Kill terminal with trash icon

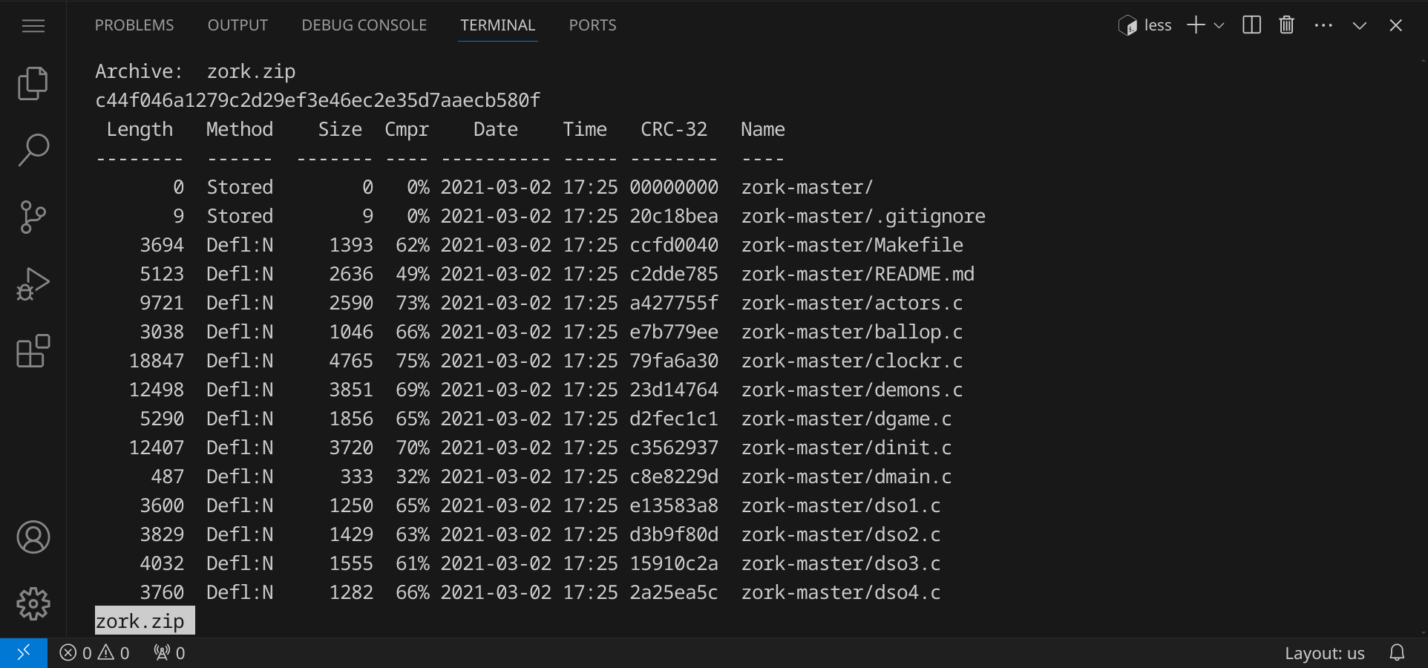[x=1286, y=25]
